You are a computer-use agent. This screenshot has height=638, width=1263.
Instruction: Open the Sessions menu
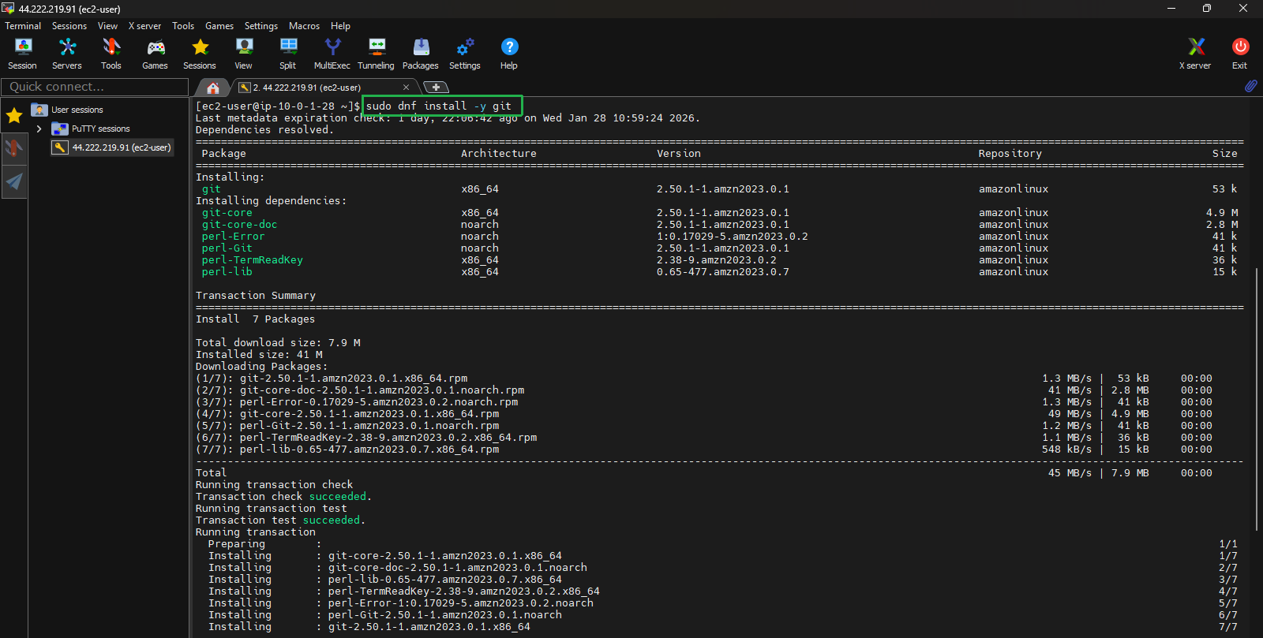point(69,26)
